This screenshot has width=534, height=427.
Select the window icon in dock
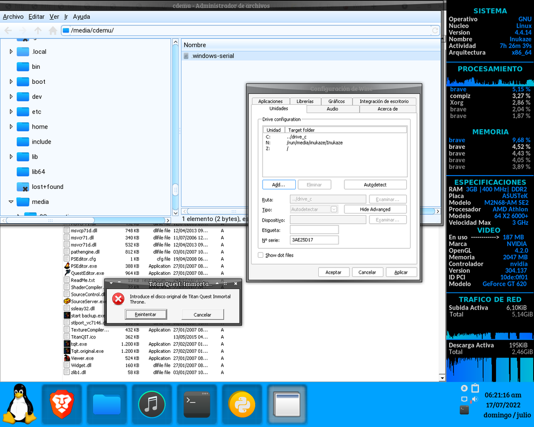coord(287,405)
